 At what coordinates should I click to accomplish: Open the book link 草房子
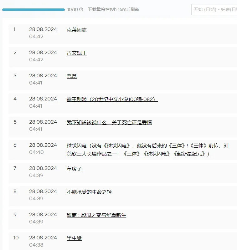[74, 169]
